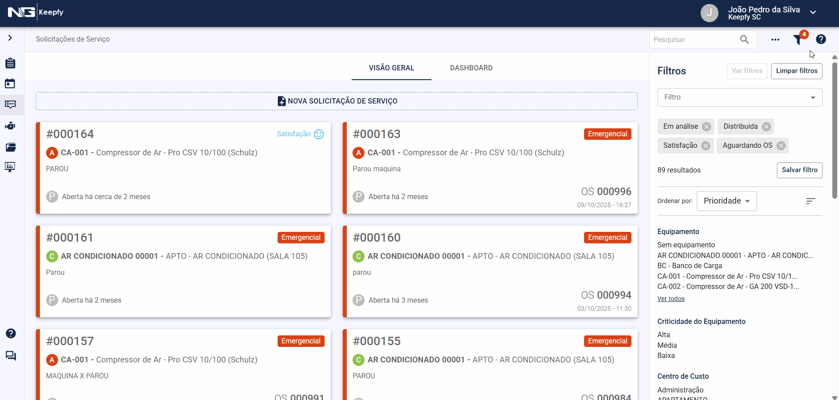Click the help icon in top toolbar

coord(821,39)
